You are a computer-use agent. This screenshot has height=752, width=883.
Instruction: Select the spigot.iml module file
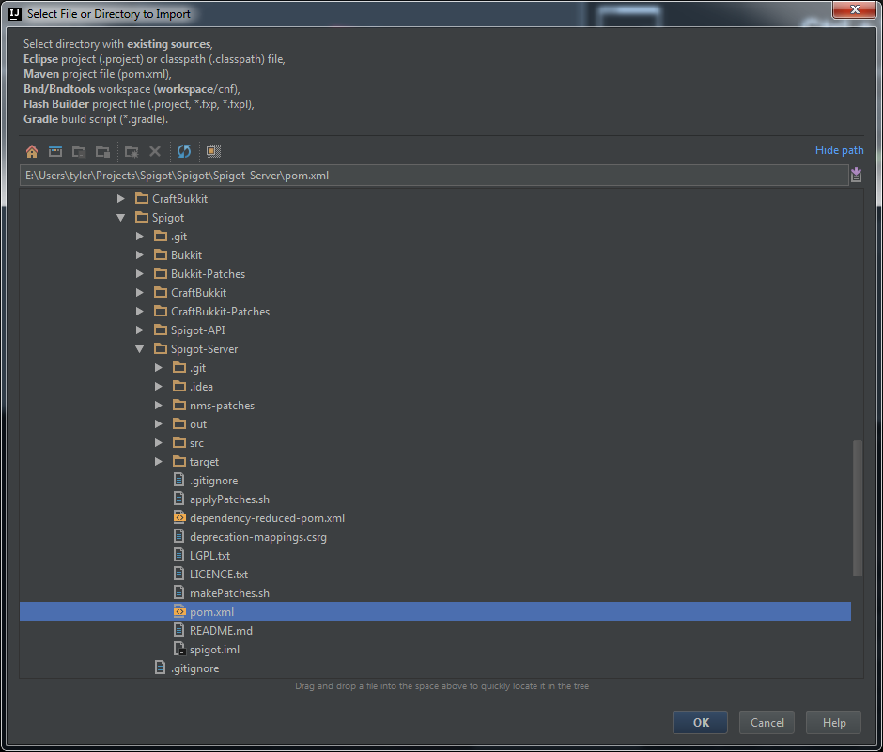(x=214, y=650)
